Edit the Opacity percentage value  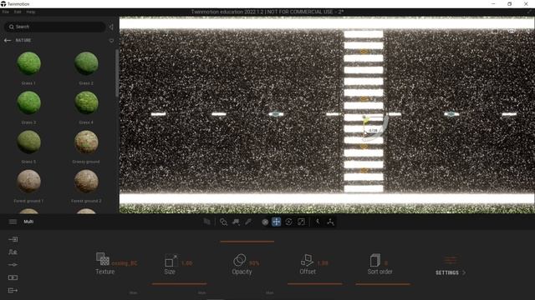(x=254, y=263)
